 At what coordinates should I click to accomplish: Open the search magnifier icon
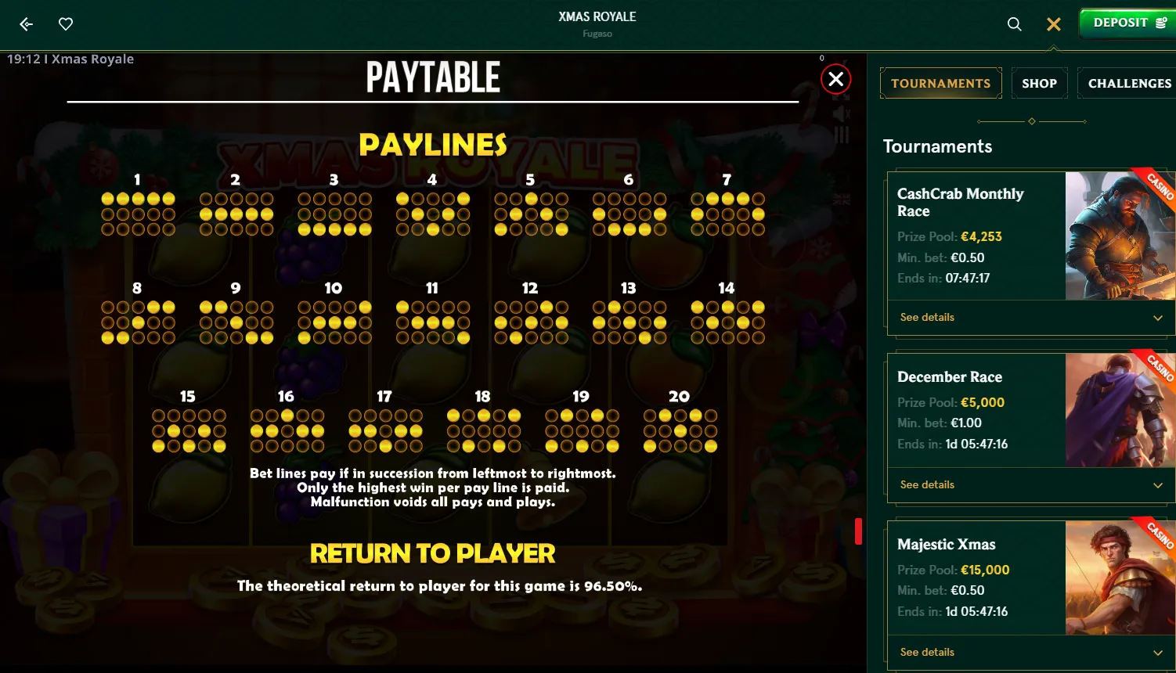coord(1014,24)
